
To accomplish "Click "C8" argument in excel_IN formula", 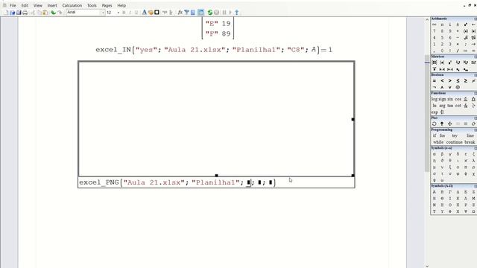I will (x=296, y=50).
